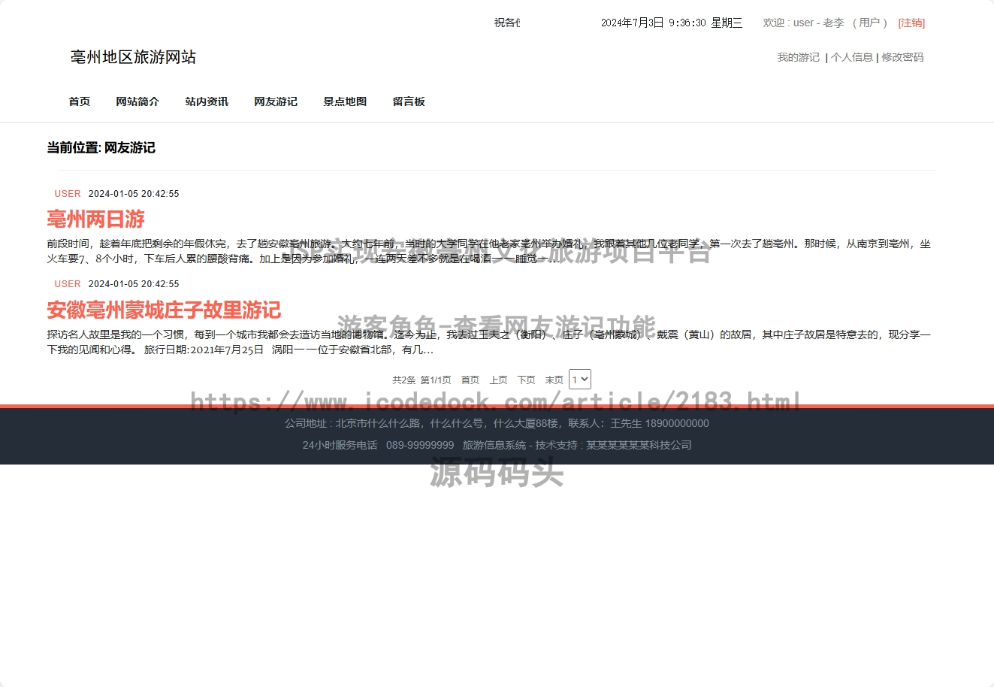This screenshot has width=994, height=687.
Task: Click the 注销 logout link
Action: (911, 23)
